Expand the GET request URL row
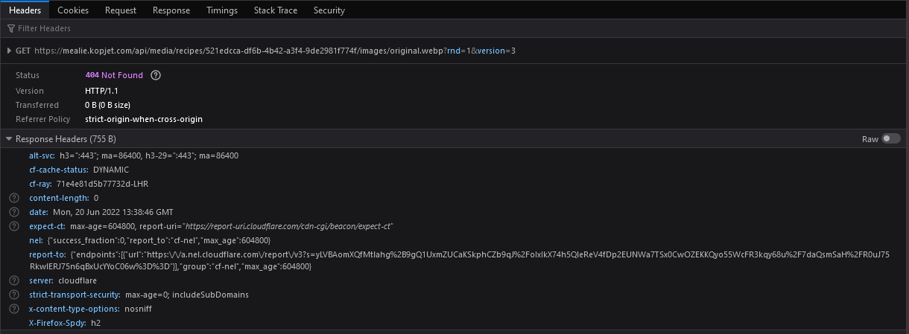This screenshot has height=334, width=909. (9, 51)
